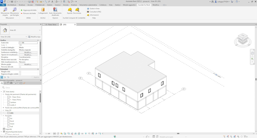Check the Ritaglia vista checkbox
257x138 pixels.
pos(20,72)
